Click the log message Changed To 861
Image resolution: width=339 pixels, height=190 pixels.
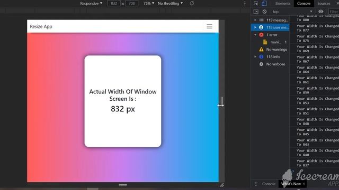[318, 80]
